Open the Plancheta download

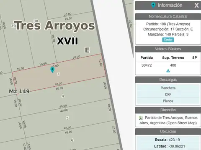tap(168, 88)
